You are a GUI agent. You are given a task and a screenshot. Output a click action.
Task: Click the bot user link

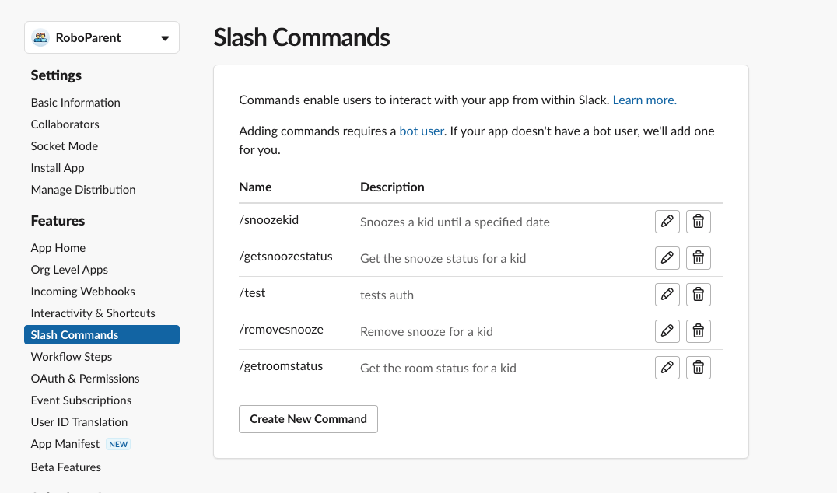[x=422, y=131]
